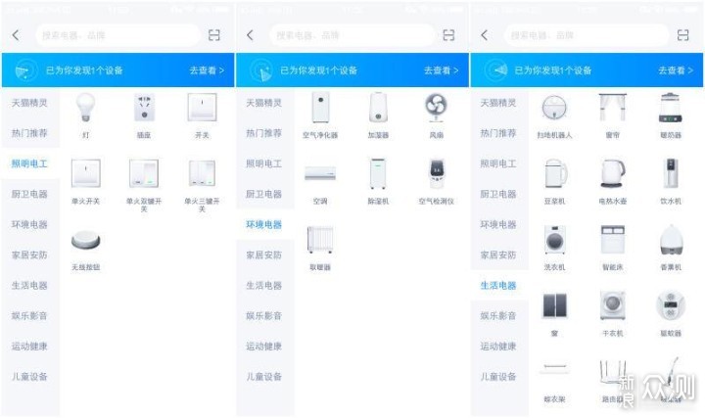Tap the 洗衣机 washing machine icon
Image resolution: width=705 pixels, height=418 pixels.
[555, 242]
